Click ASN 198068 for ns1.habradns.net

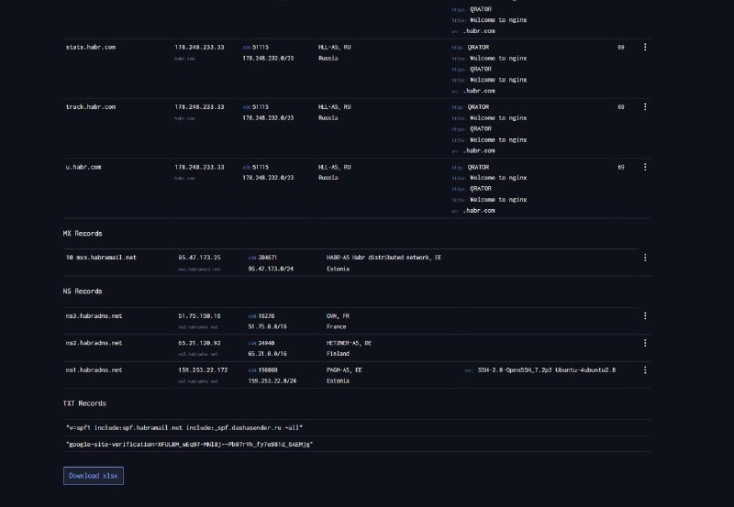[x=268, y=370]
